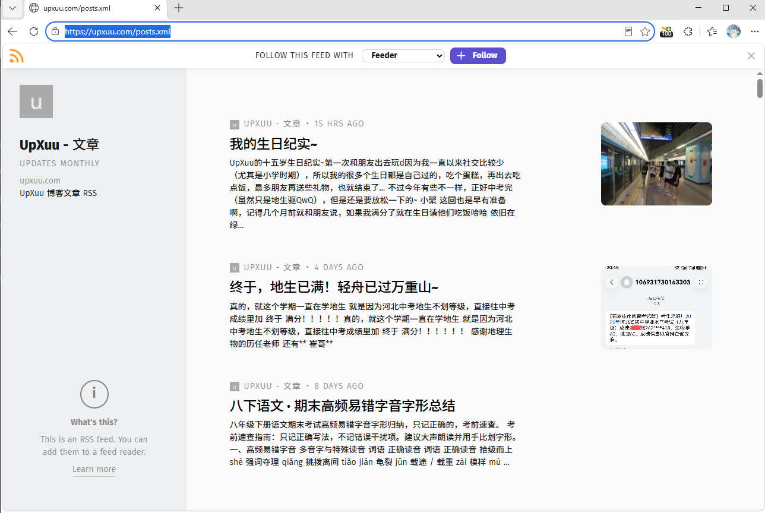Expand the tab list chevron

12,8
